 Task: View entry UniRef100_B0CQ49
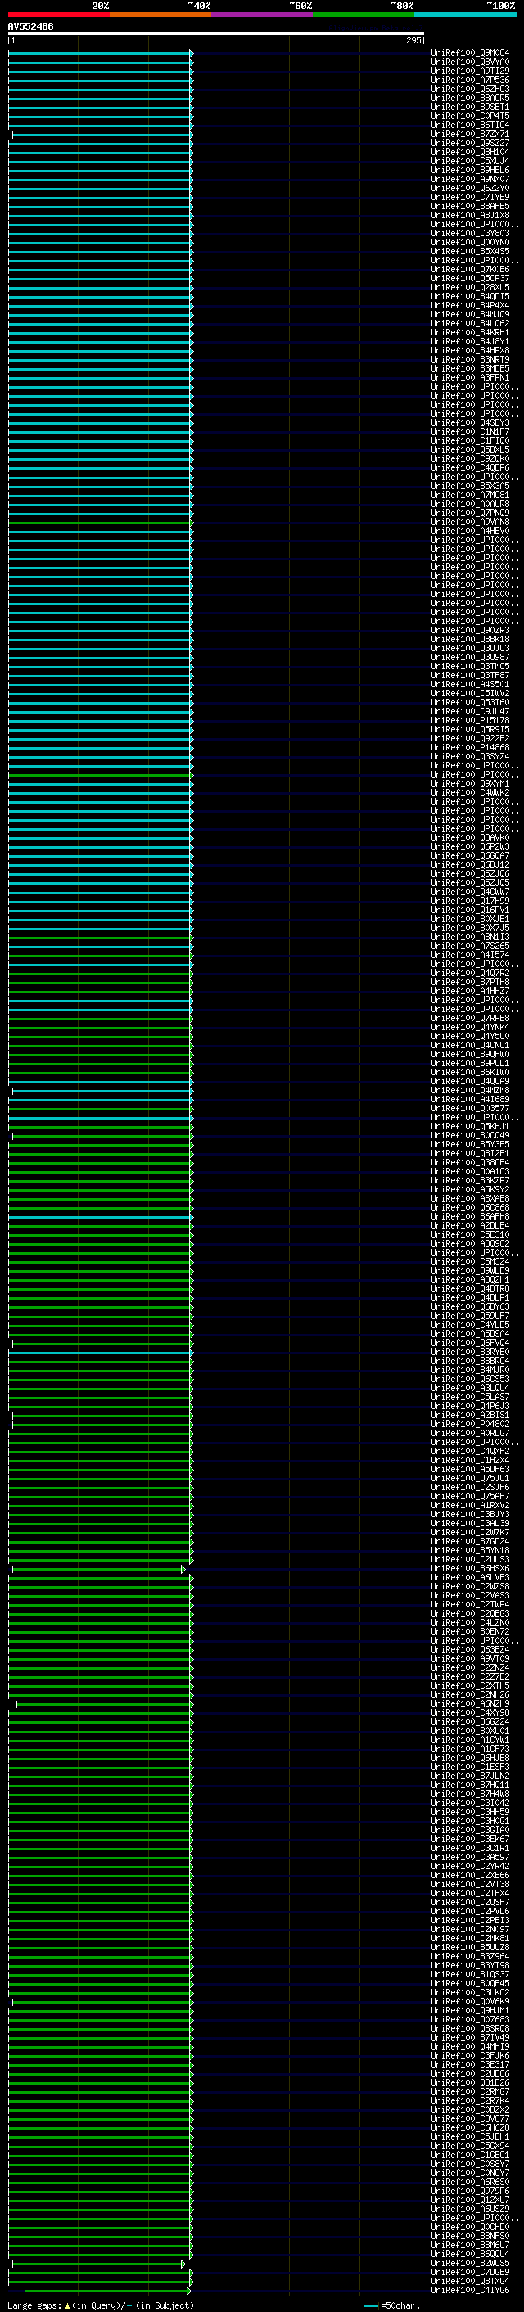470,1135
